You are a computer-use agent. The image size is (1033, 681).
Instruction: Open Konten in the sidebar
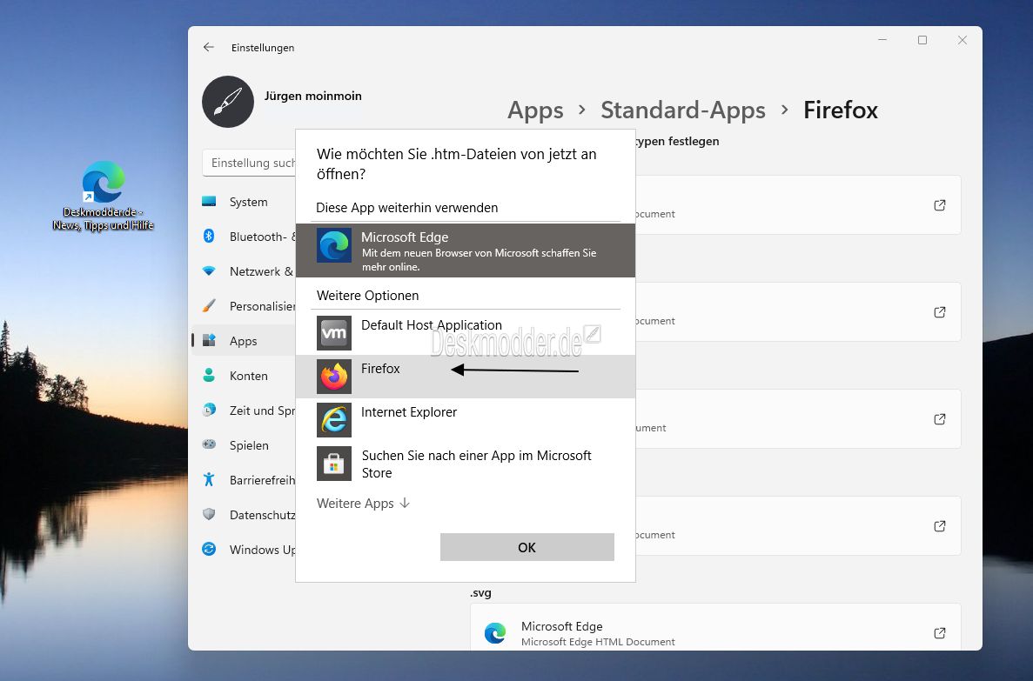click(244, 376)
